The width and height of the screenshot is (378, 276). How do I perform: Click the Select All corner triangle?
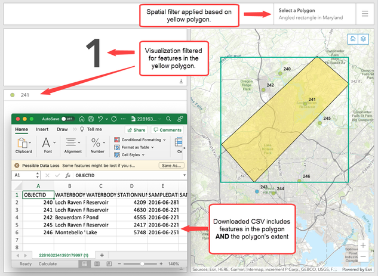[x=17, y=186]
